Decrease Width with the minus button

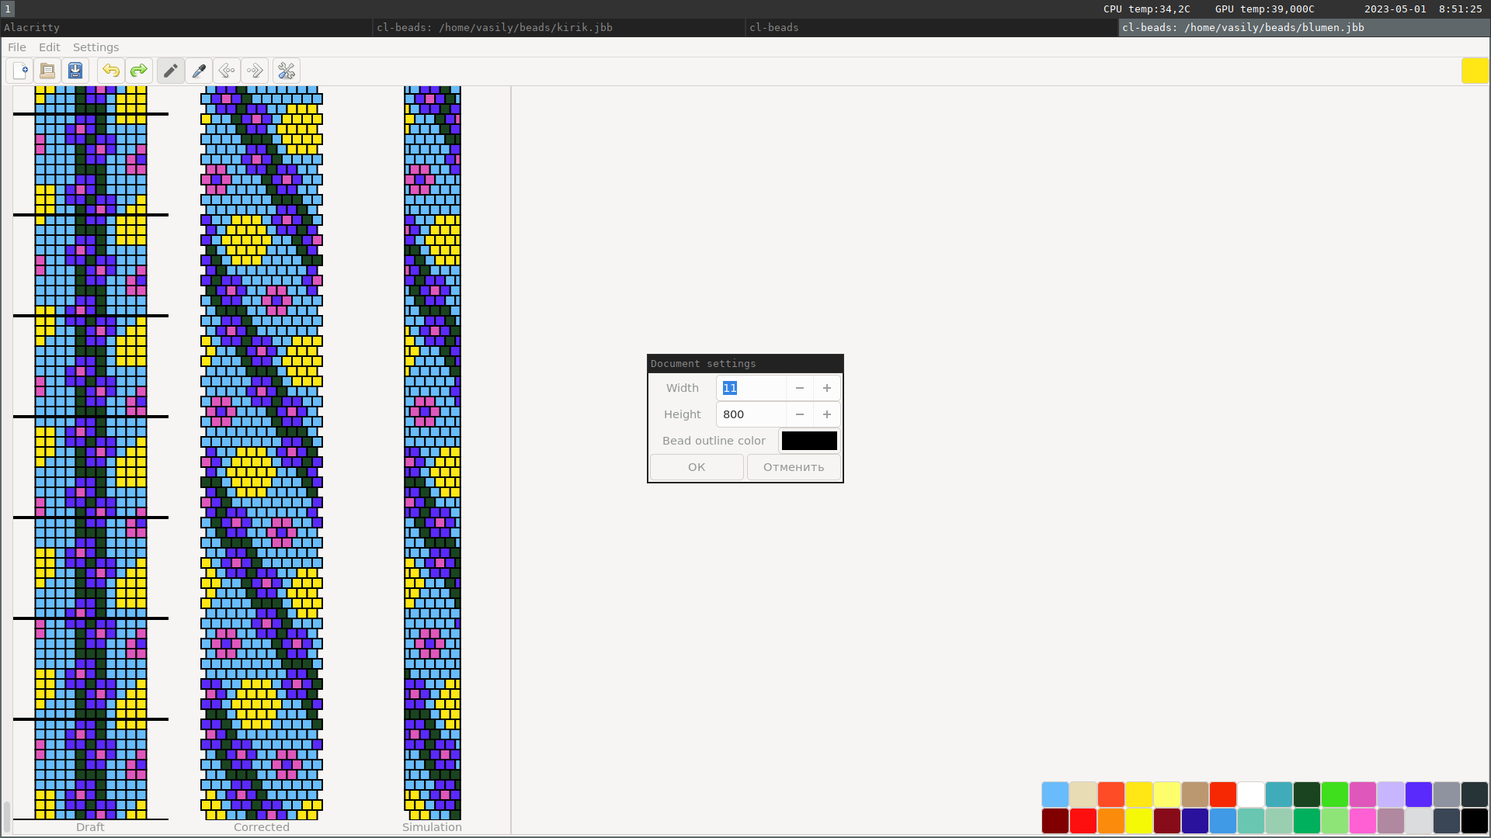[x=800, y=388]
